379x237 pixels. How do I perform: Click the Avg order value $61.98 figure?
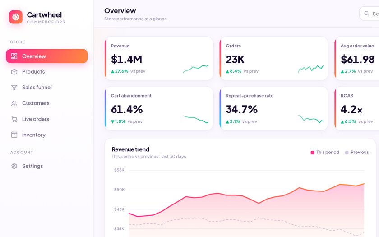tap(357, 60)
